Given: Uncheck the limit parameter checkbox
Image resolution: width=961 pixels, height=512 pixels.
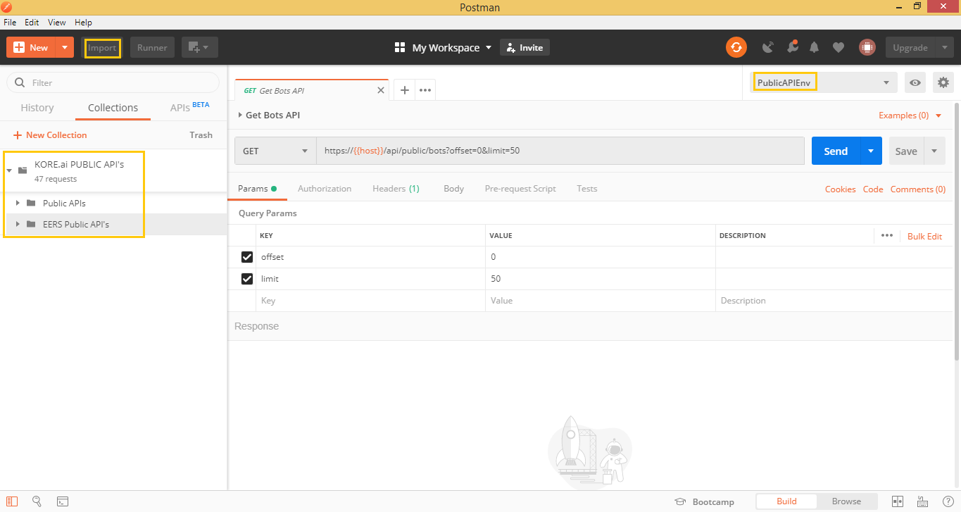Looking at the screenshot, I should coord(247,279).
